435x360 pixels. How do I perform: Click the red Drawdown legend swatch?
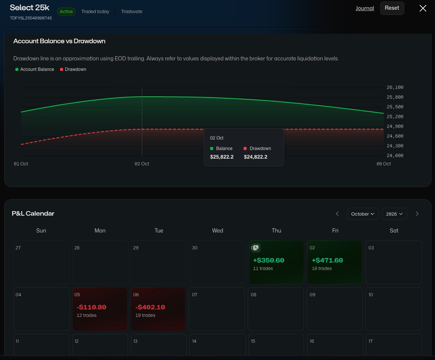coord(62,69)
